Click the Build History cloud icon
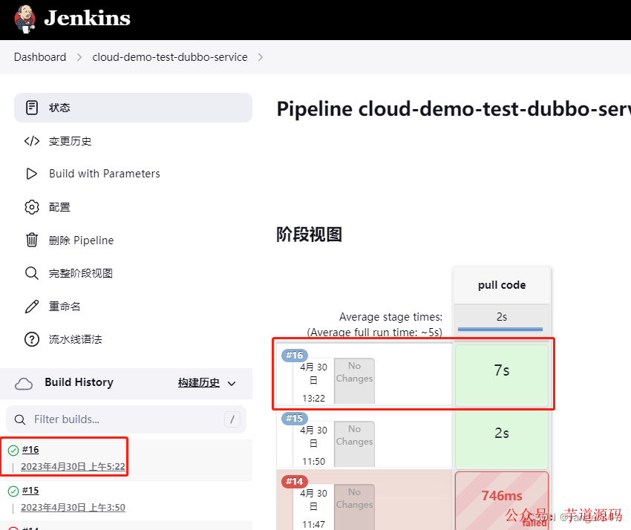The width and height of the screenshot is (631, 530). 24,384
